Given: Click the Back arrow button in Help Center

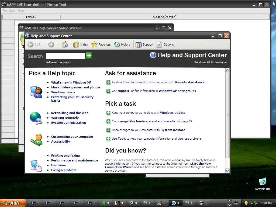Looking at the screenshot, I should coord(30,44).
